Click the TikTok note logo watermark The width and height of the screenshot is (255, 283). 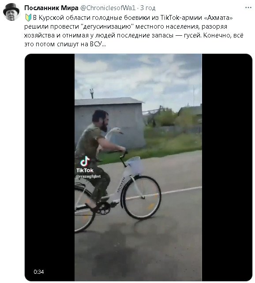point(85,161)
